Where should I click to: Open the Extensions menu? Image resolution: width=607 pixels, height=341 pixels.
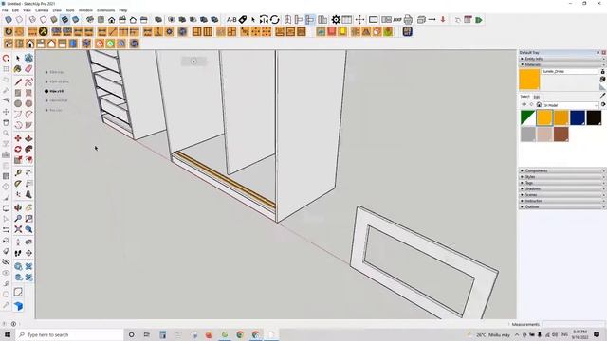pos(105,10)
